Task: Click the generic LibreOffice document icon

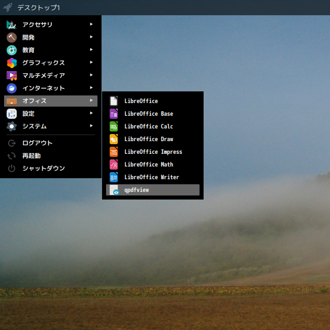Action: 114,101
